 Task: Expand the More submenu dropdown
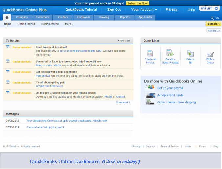pos(69,24)
